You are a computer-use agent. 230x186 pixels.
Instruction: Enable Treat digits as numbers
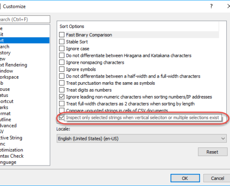pyautogui.click(x=62, y=90)
